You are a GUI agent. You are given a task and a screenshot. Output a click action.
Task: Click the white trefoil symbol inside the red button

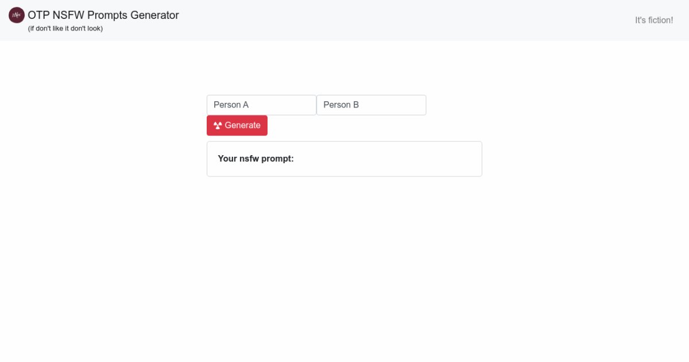click(x=216, y=125)
